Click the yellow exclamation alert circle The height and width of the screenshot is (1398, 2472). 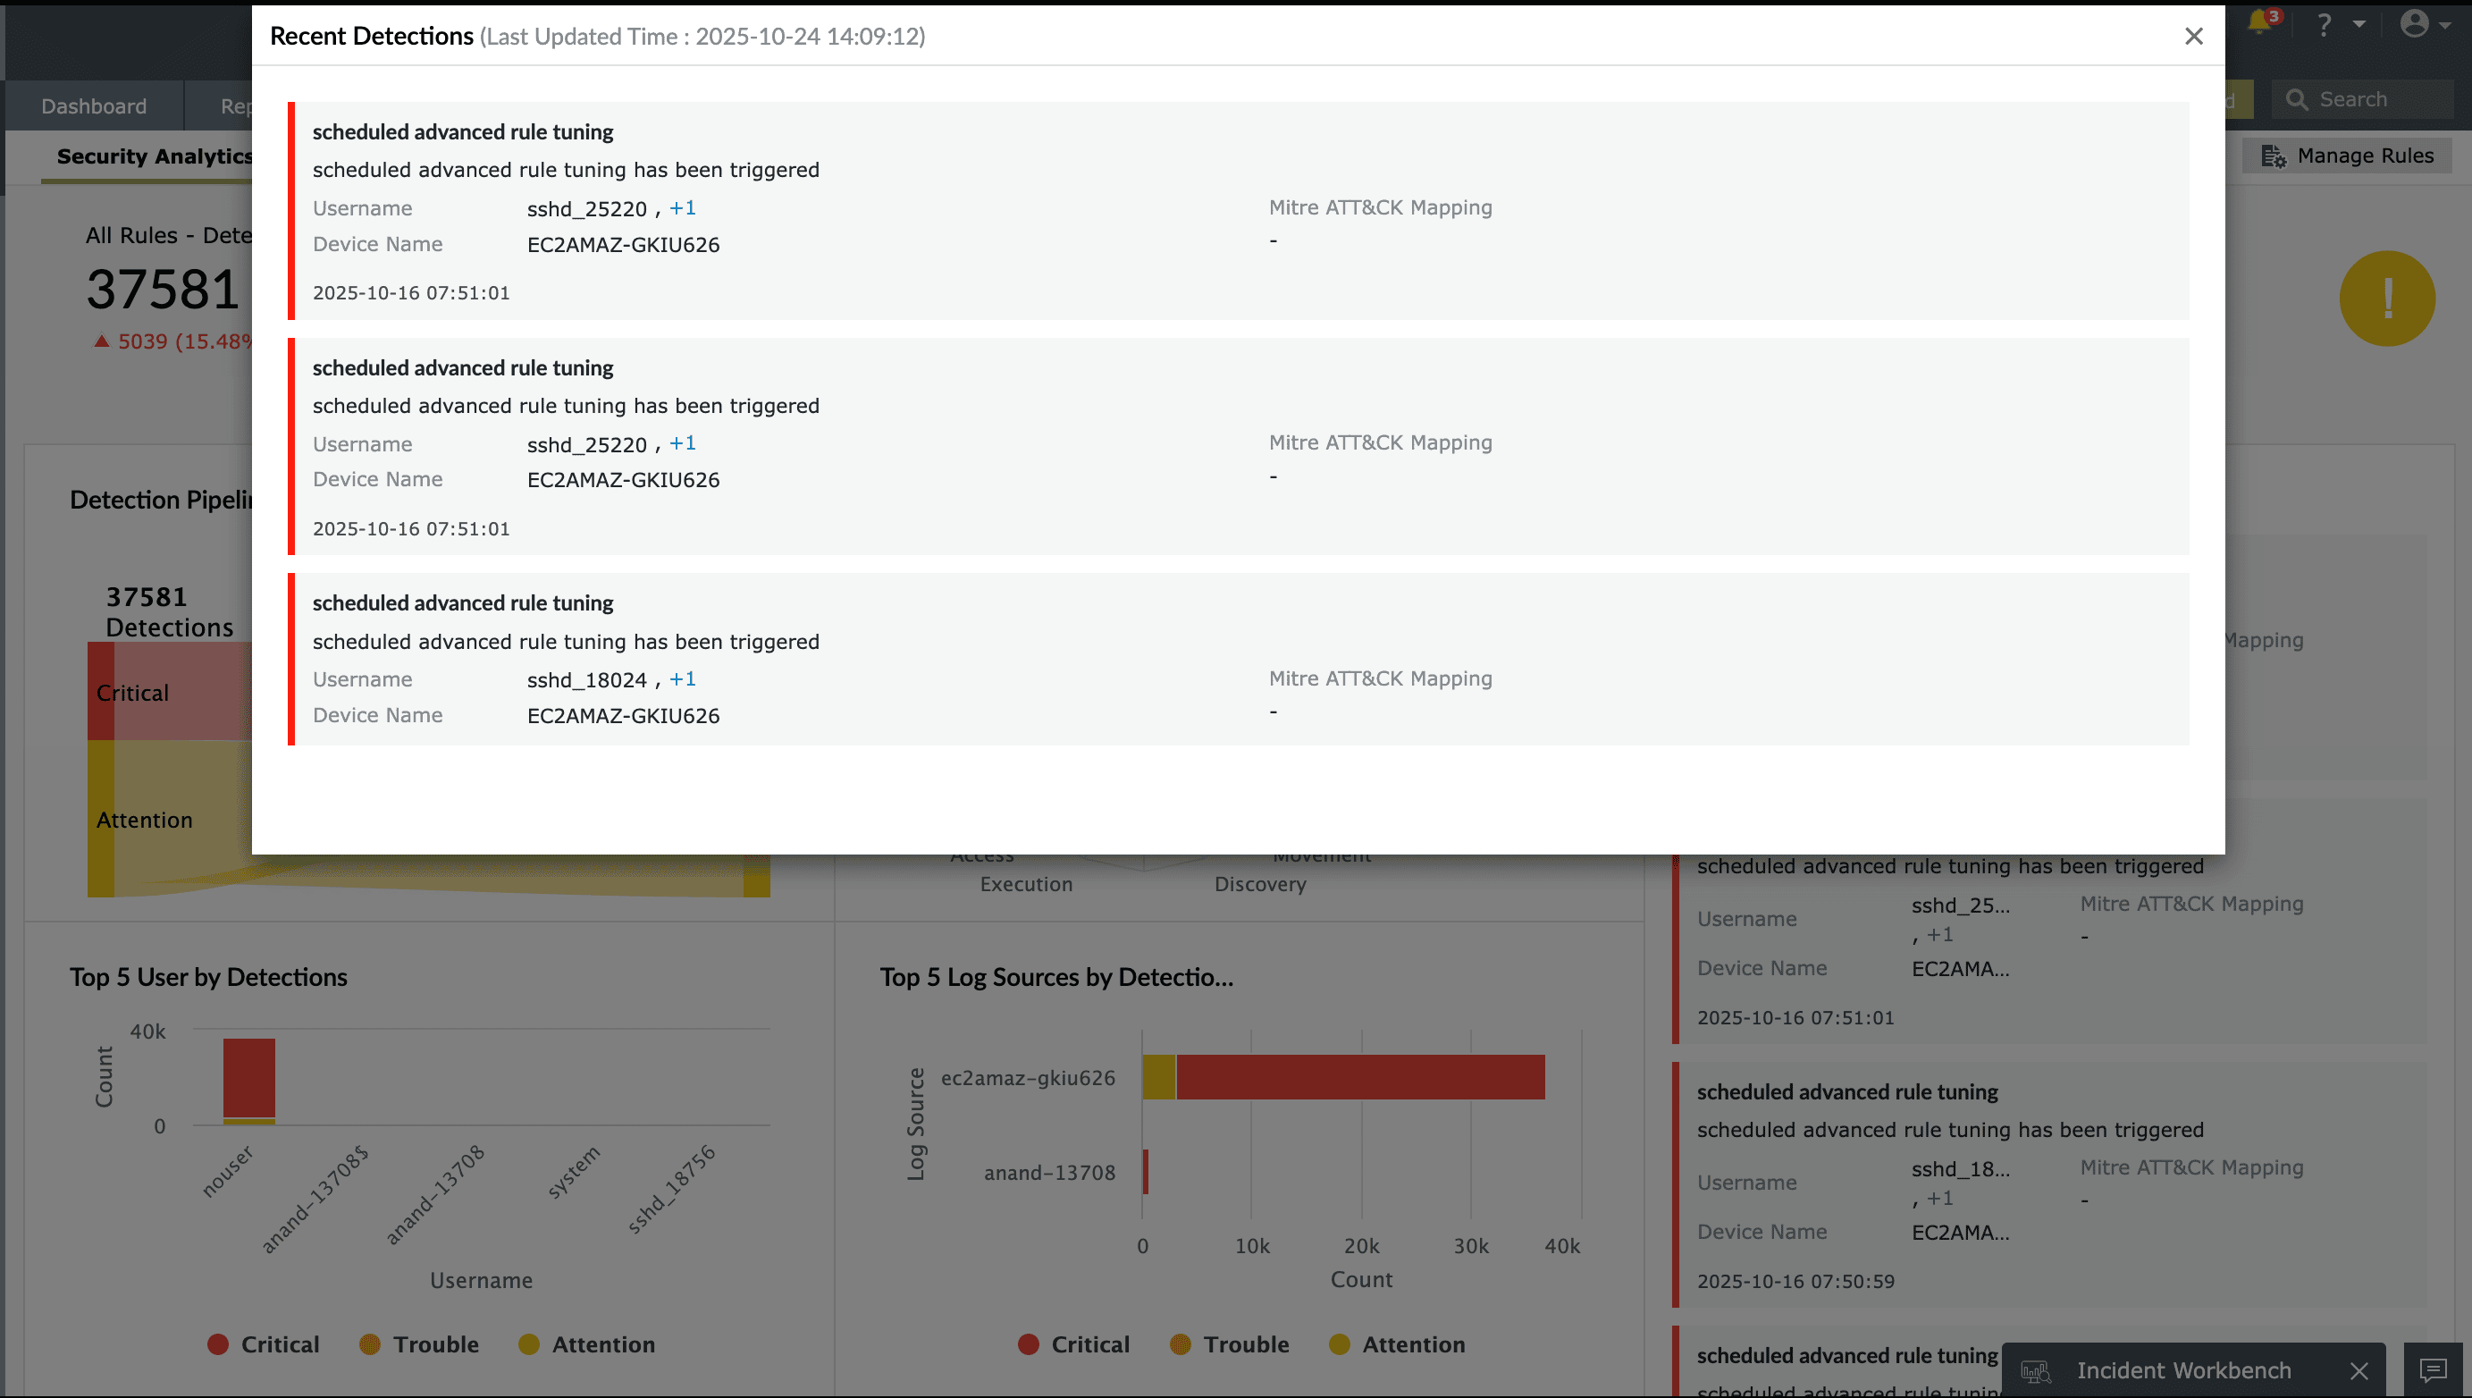pos(2387,299)
